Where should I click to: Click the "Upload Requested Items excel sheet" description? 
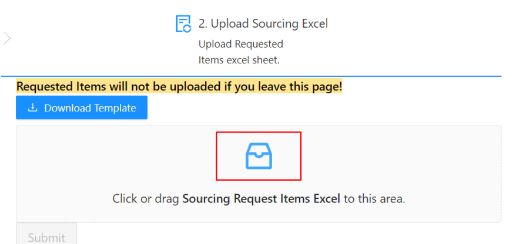(241, 52)
